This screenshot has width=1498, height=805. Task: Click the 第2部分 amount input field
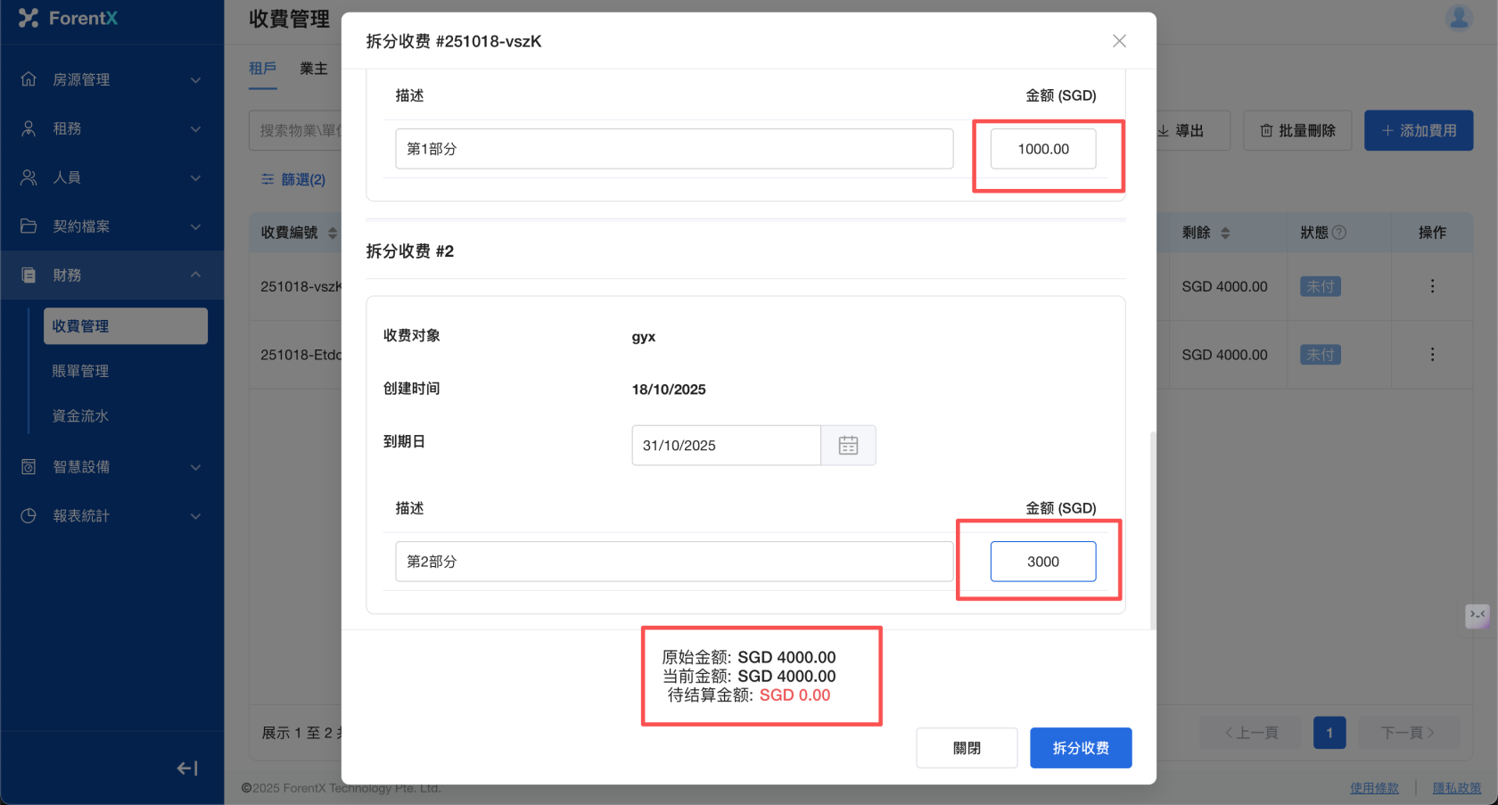(1042, 562)
